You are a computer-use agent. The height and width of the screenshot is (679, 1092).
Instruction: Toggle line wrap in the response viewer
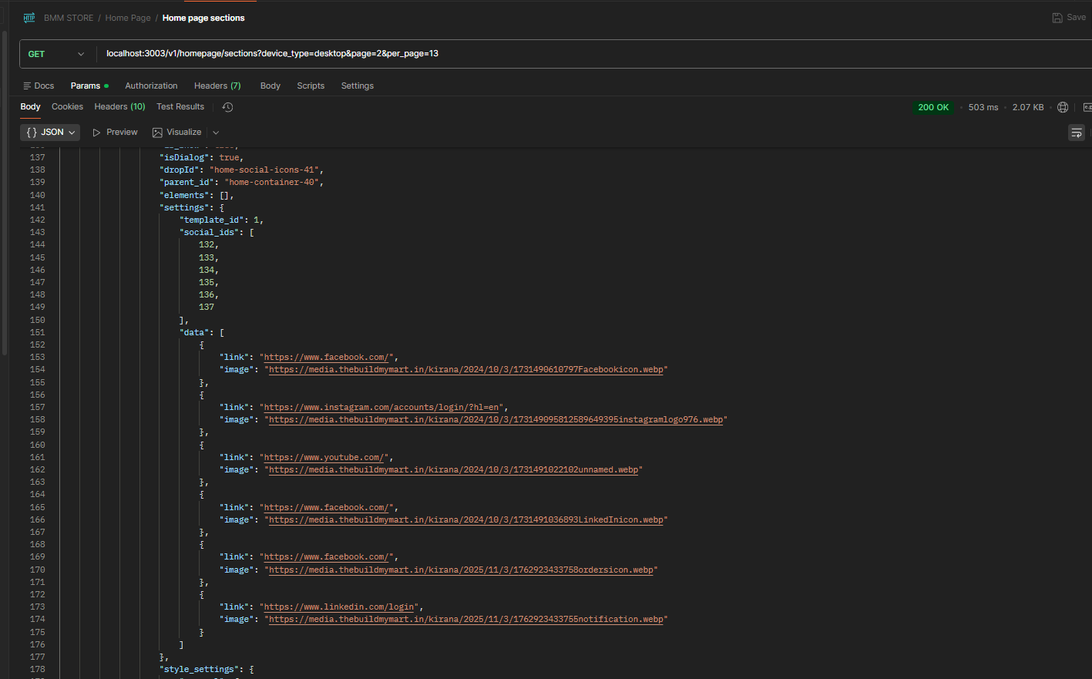point(1077,133)
